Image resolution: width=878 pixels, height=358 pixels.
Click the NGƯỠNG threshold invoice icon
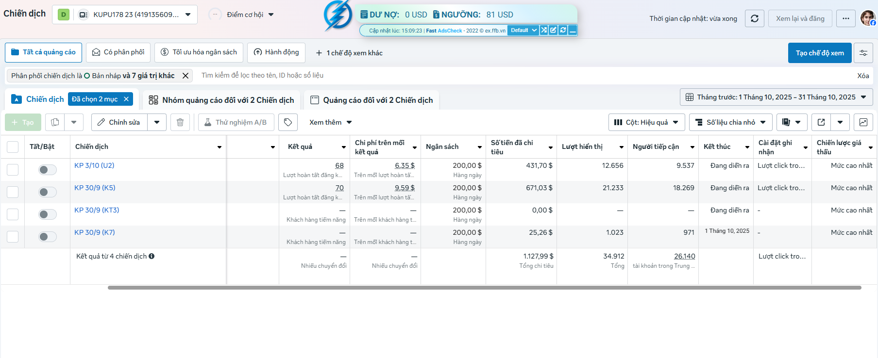tap(436, 15)
